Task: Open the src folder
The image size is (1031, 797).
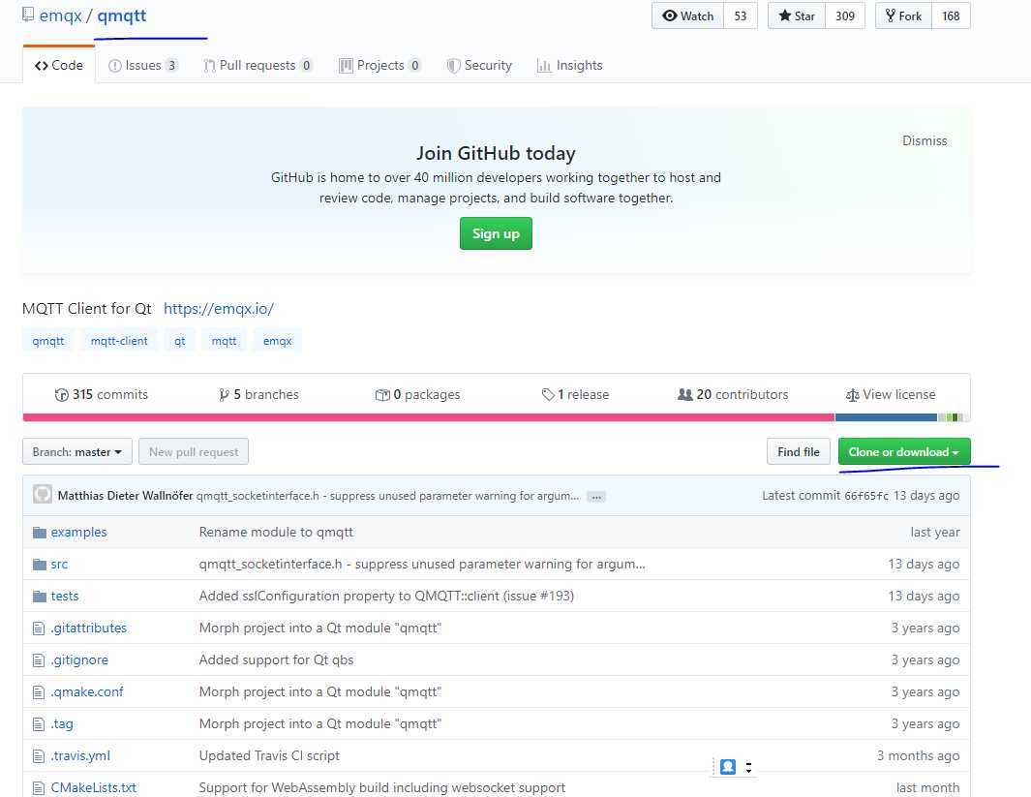Action: pyautogui.click(x=59, y=565)
